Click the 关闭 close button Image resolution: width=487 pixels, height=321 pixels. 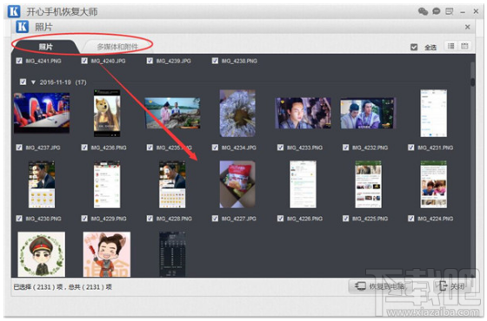coord(452,286)
